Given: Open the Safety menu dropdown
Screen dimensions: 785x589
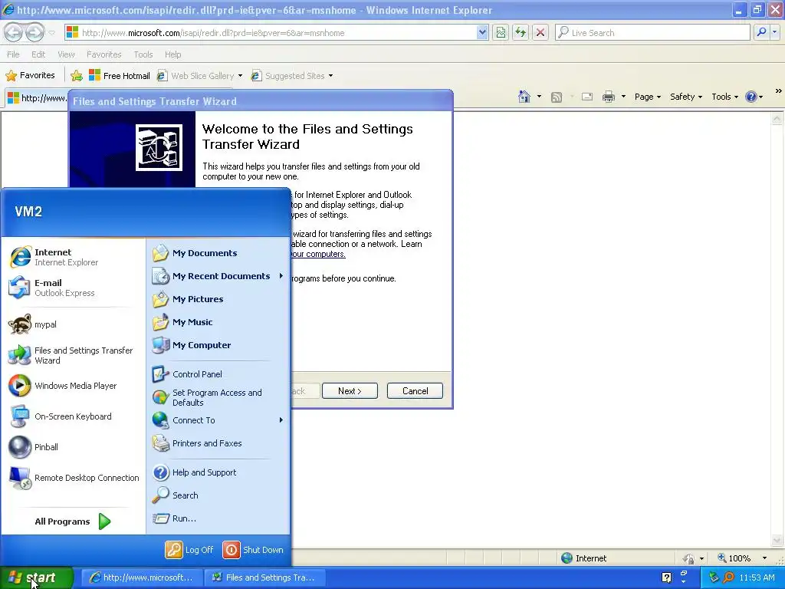Looking at the screenshot, I should tap(686, 97).
